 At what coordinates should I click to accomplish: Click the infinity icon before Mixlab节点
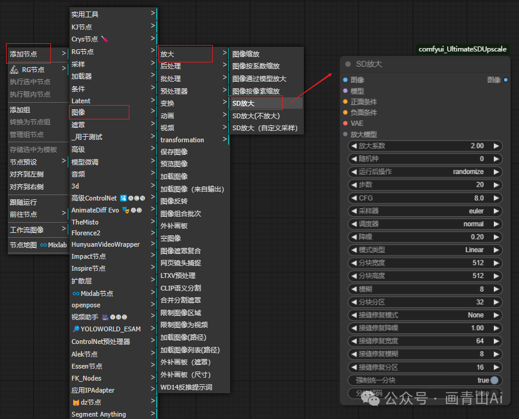coord(76,294)
